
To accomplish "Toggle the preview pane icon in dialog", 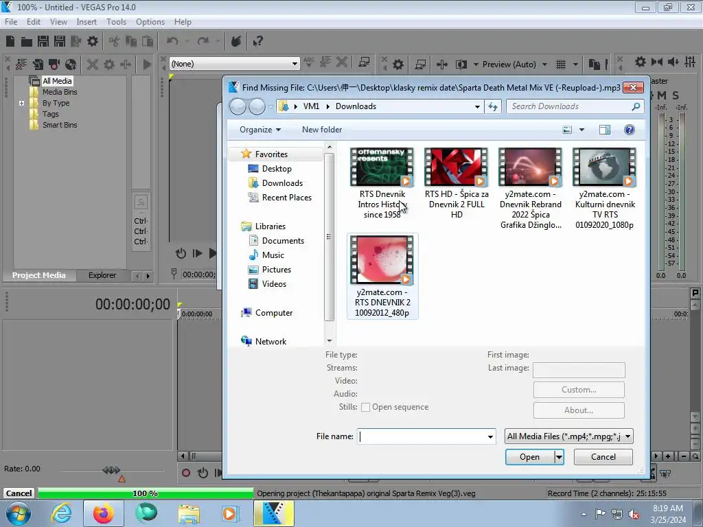I will tap(604, 130).
